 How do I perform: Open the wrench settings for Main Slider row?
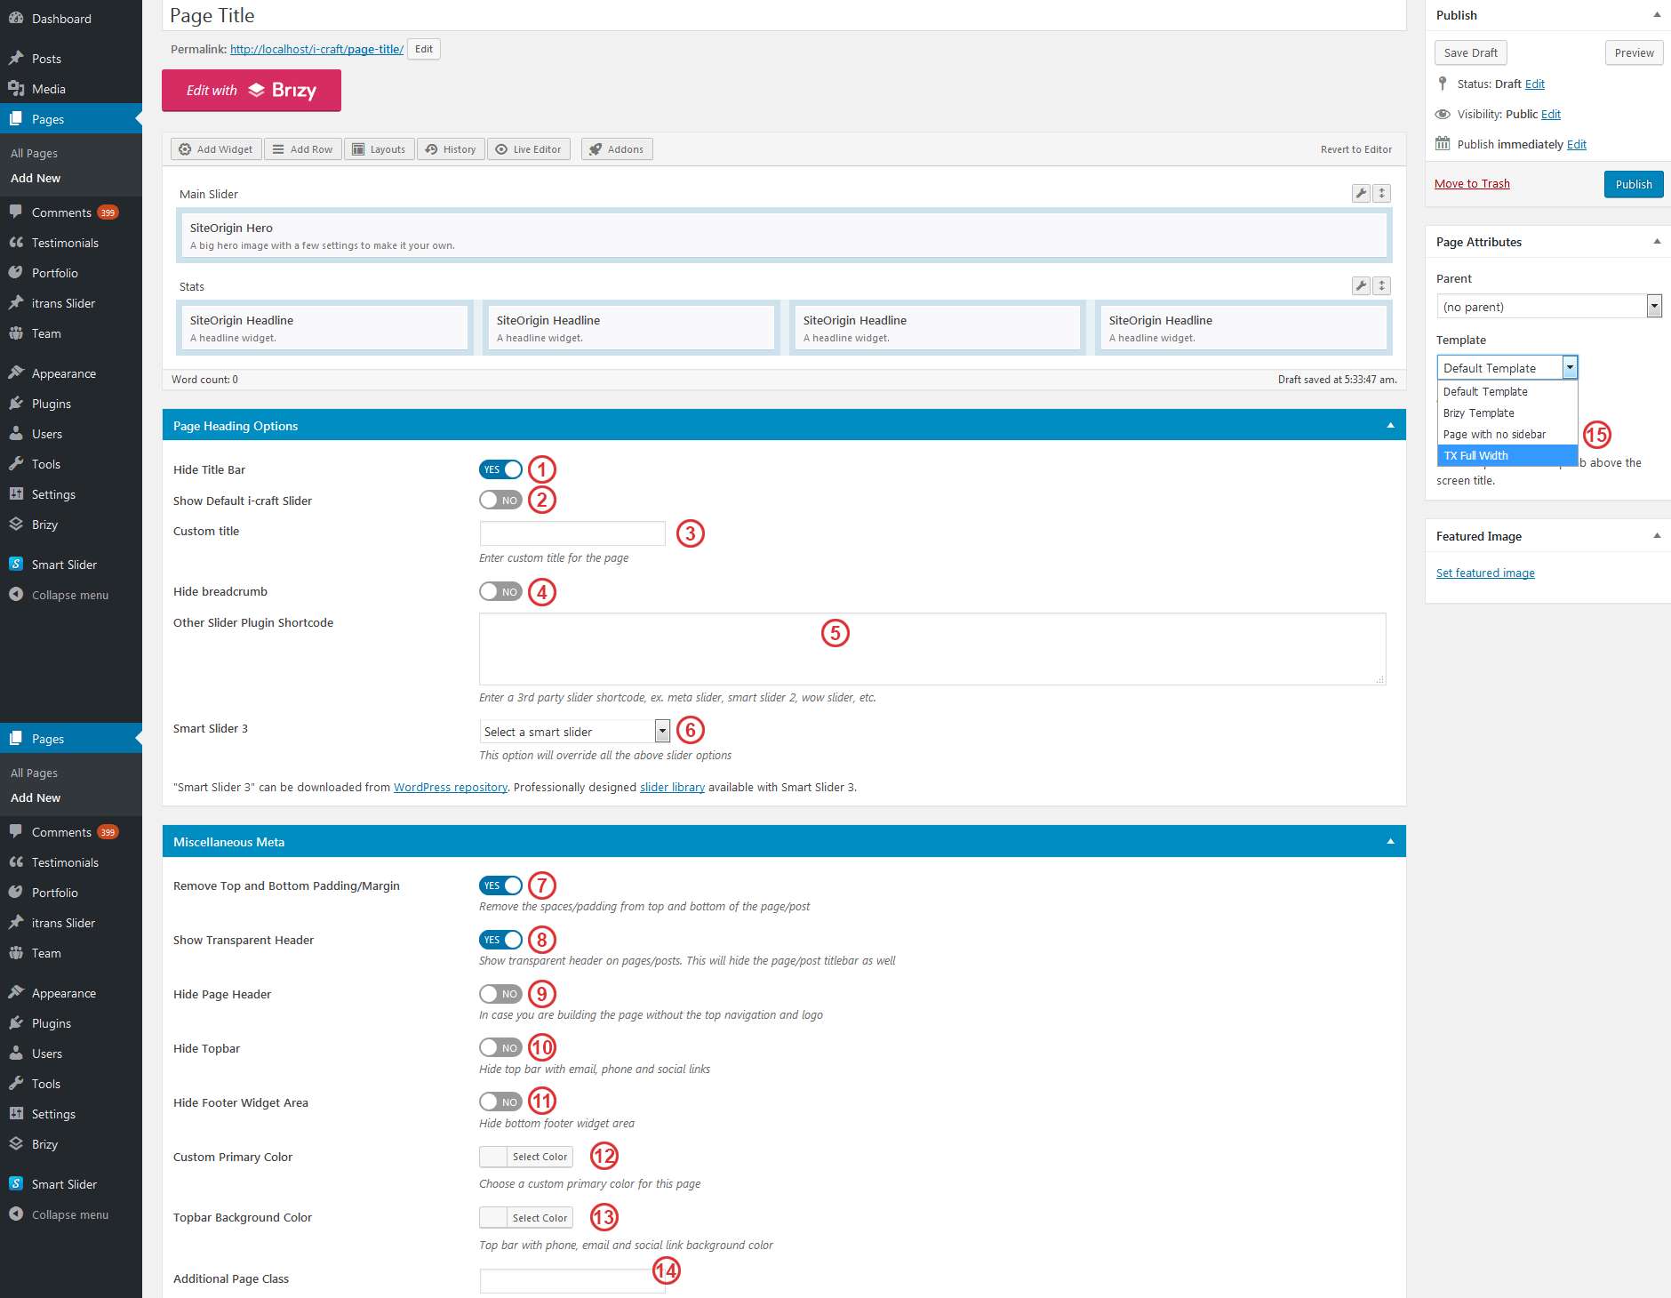pos(1360,194)
